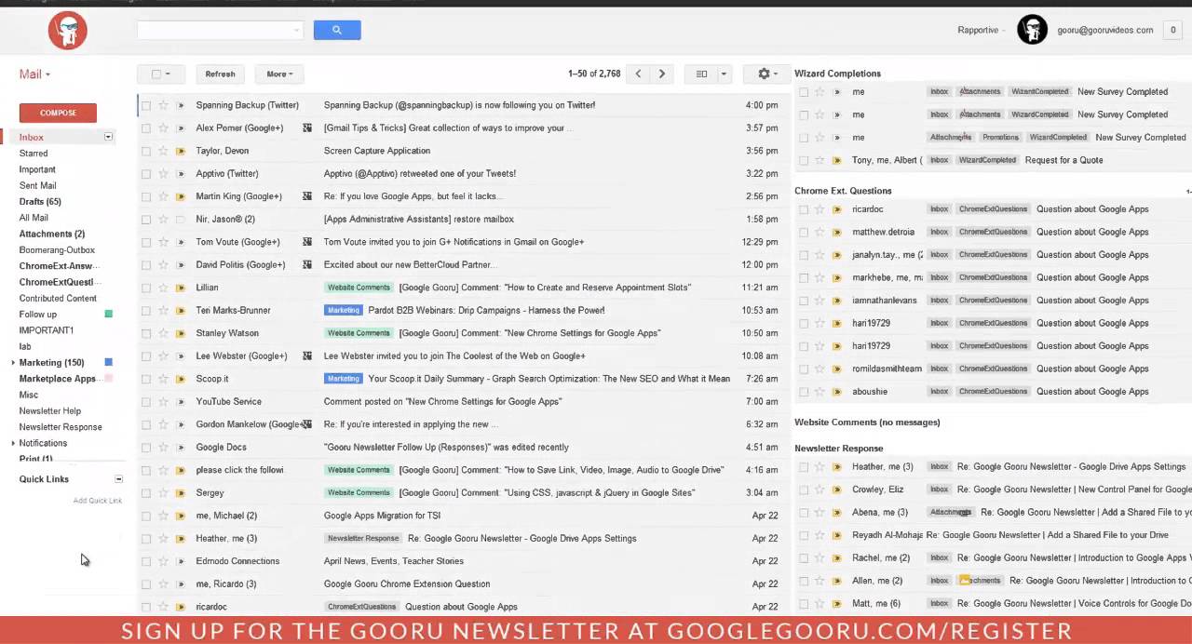Expand the Mail switcher dropdown

pyautogui.click(x=34, y=74)
